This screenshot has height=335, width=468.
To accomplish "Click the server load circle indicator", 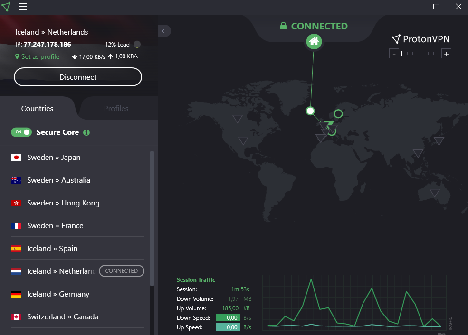I will [x=137, y=45].
